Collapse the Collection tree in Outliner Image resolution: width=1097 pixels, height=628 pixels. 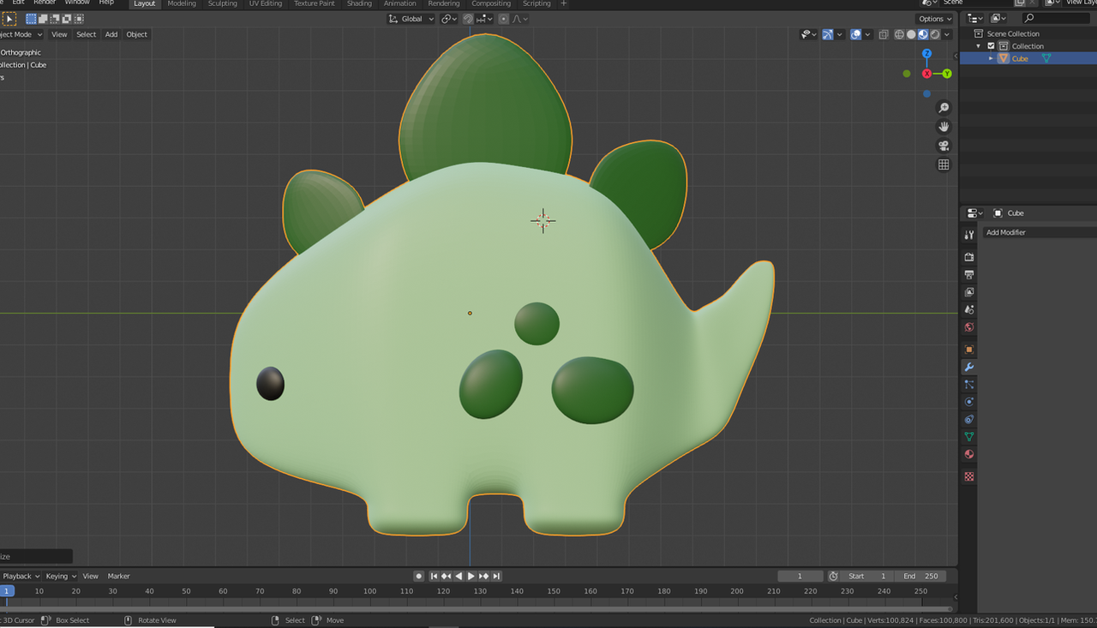point(979,46)
